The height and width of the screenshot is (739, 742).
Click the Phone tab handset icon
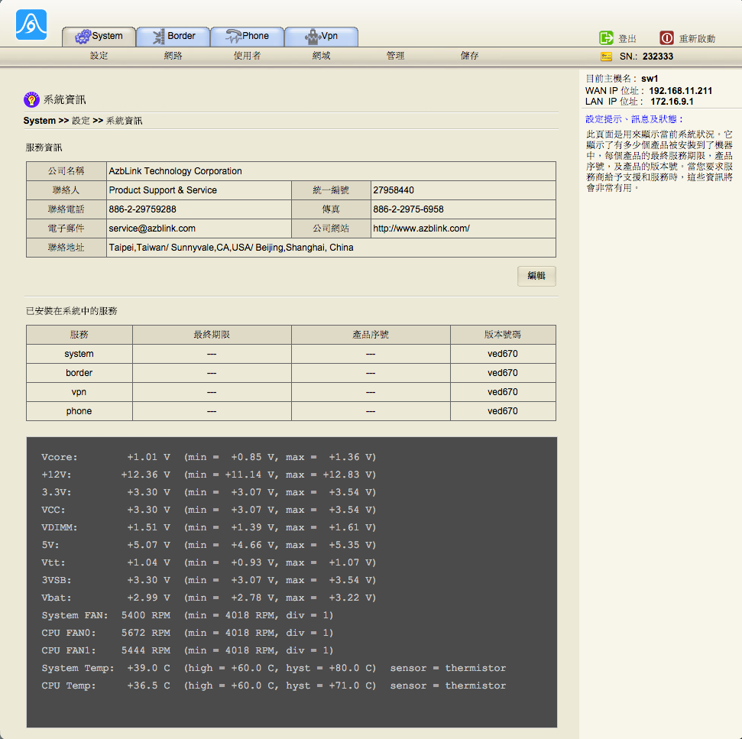233,37
